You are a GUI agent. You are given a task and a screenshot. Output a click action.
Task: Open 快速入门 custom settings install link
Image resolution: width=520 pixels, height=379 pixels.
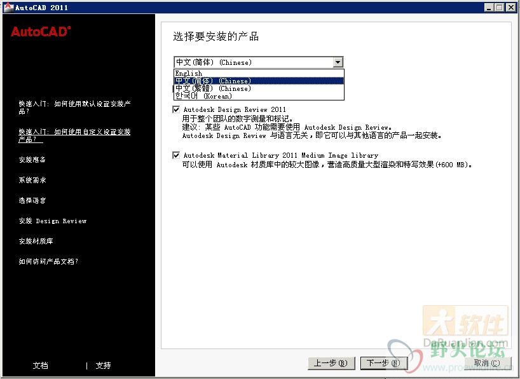coord(74,135)
